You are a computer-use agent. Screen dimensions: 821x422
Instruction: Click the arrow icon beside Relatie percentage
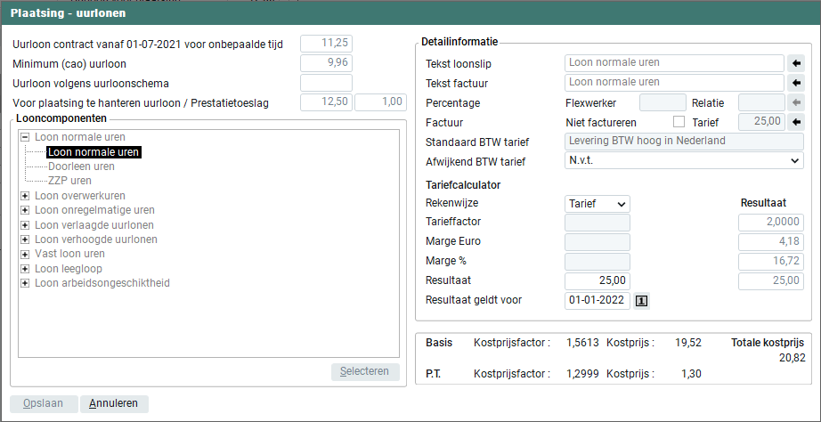[x=796, y=102]
